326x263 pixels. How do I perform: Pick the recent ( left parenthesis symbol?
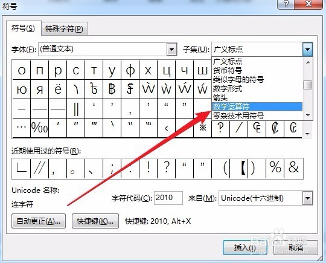[x=220, y=168]
